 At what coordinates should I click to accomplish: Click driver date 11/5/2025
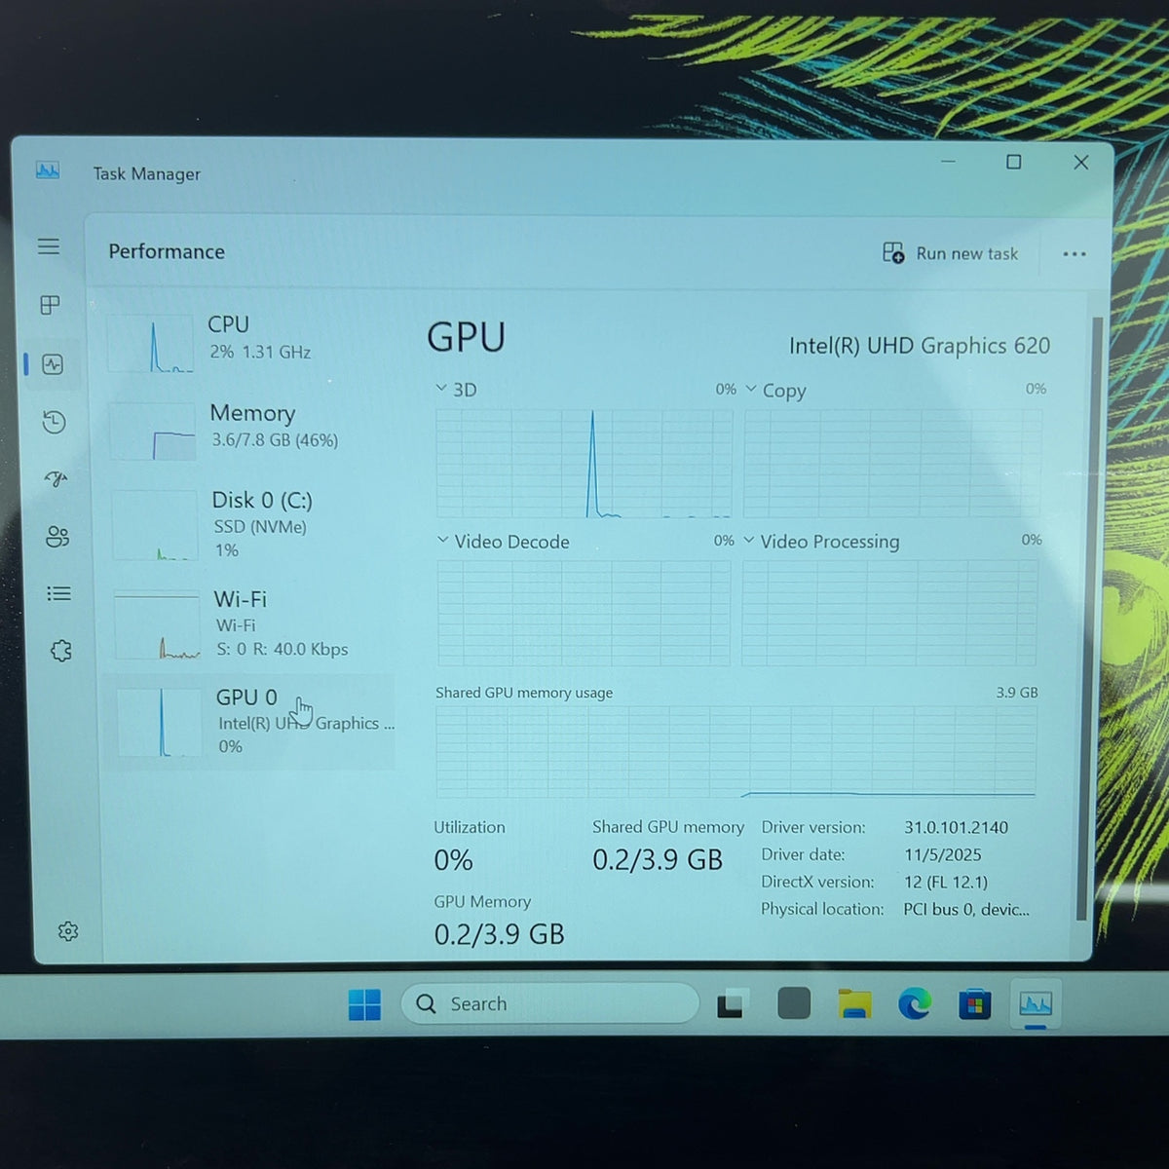click(942, 854)
